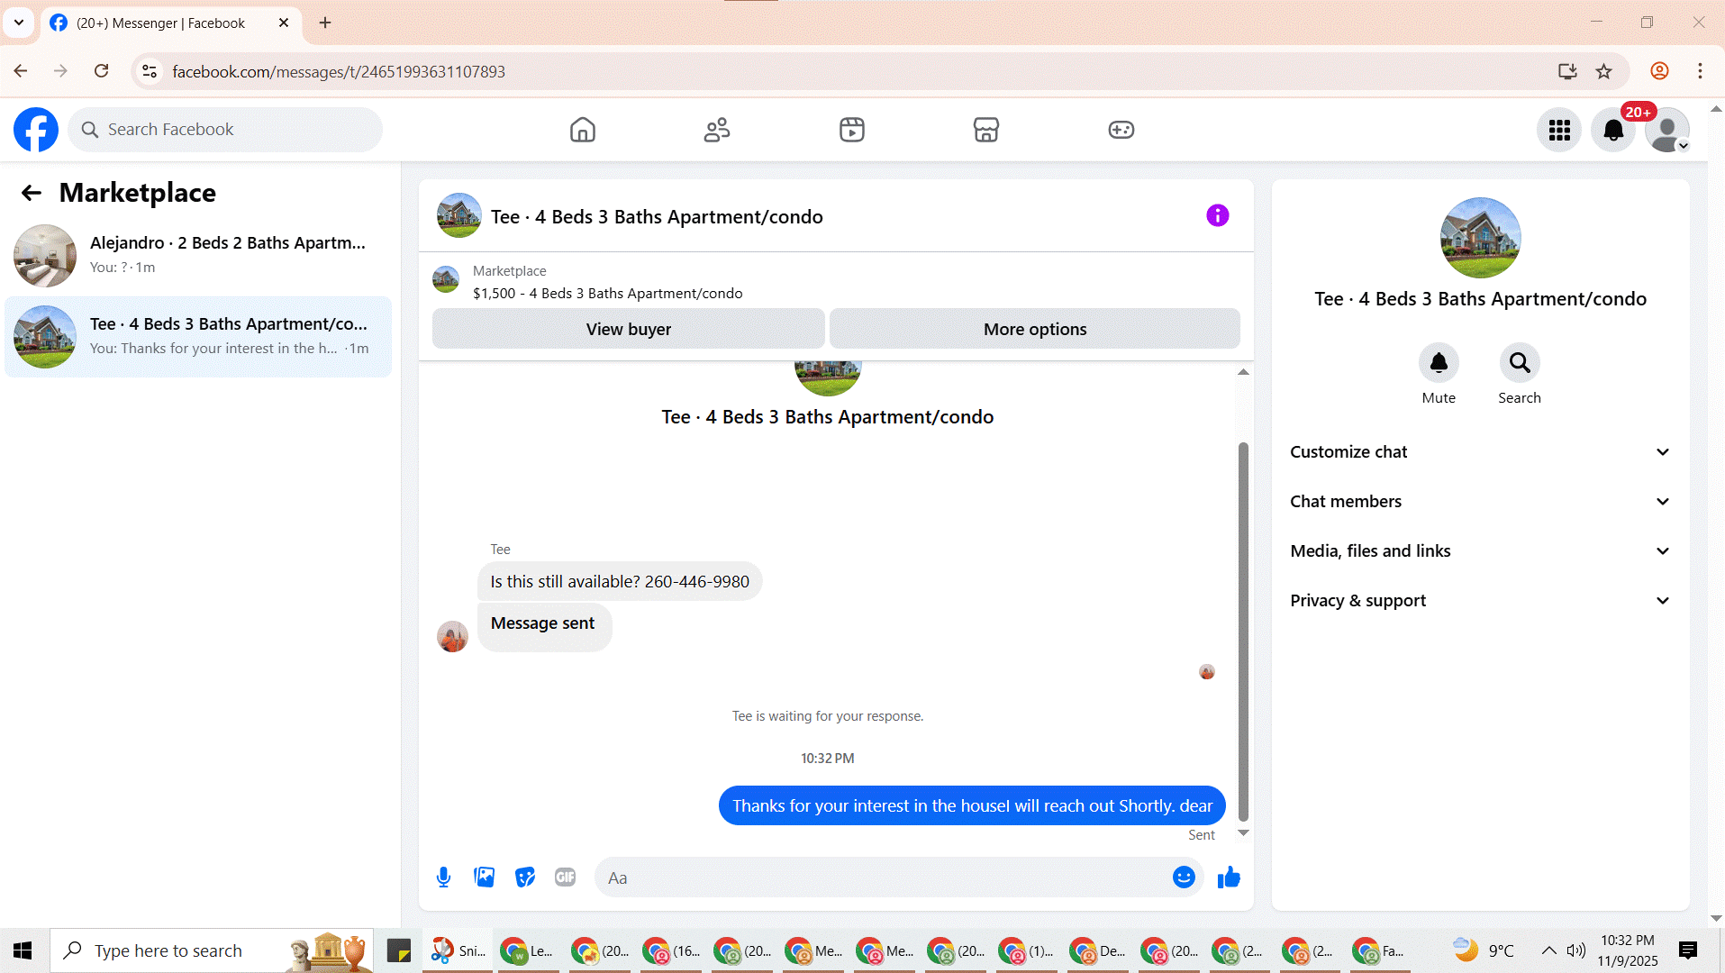
Task: Open the $1,500 4 Beds 3 Baths listing link
Action: click(608, 294)
